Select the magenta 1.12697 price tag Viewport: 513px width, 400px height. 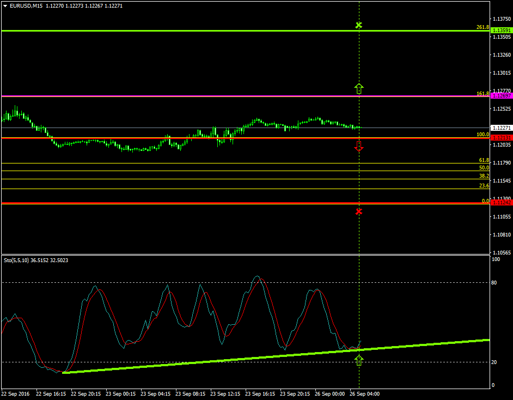click(x=500, y=96)
